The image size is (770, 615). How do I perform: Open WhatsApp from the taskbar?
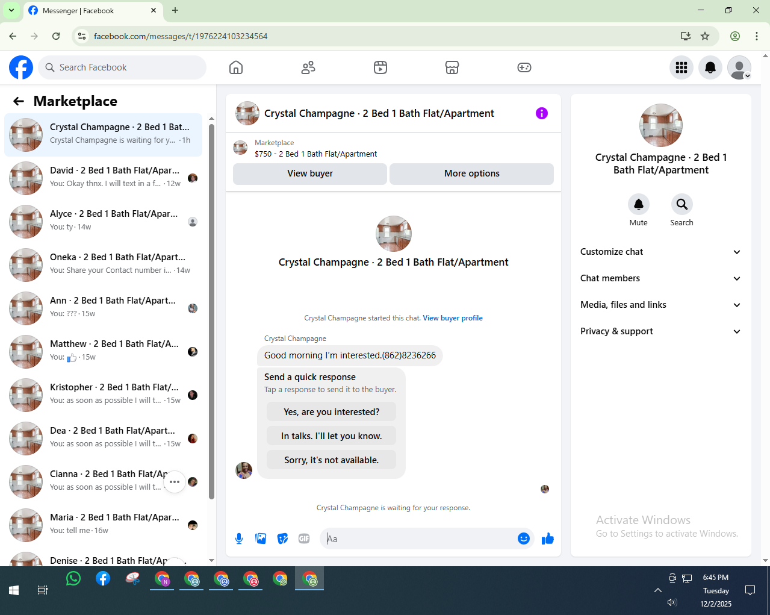[x=73, y=579]
